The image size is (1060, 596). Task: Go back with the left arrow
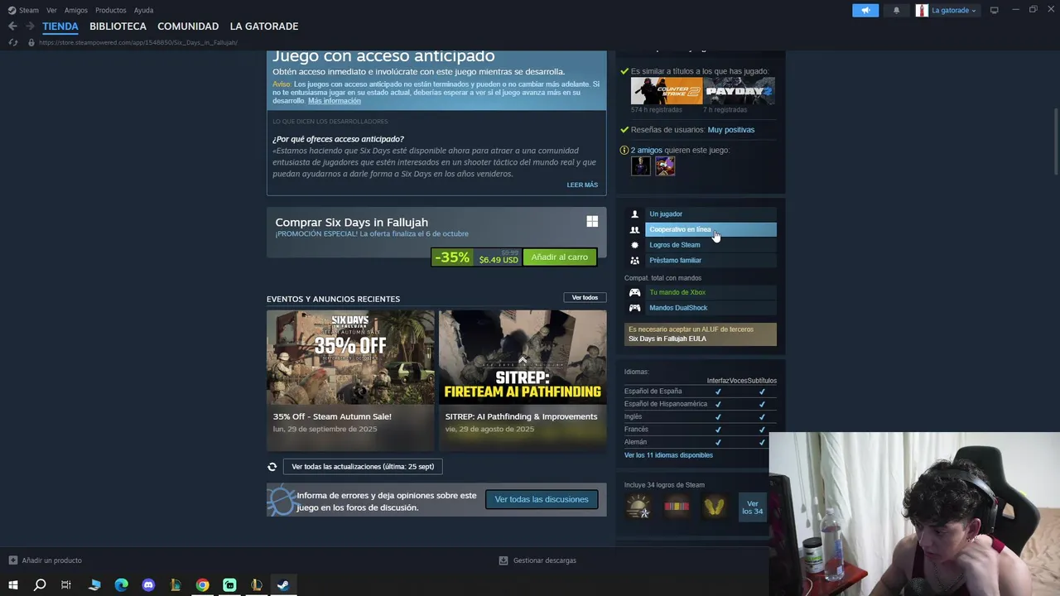(x=12, y=26)
